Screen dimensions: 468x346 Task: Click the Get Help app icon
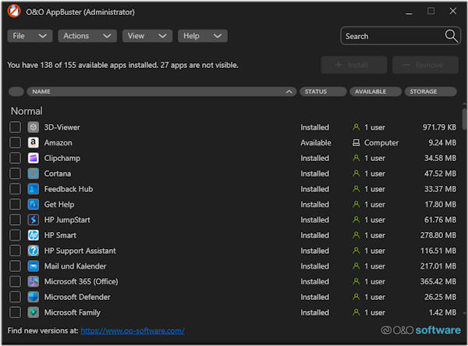click(33, 205)
